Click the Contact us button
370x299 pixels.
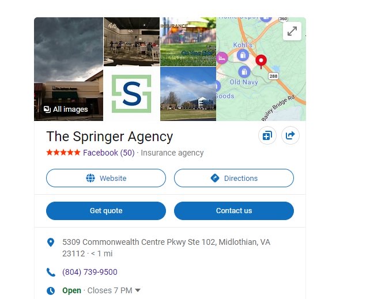point(234,211)
